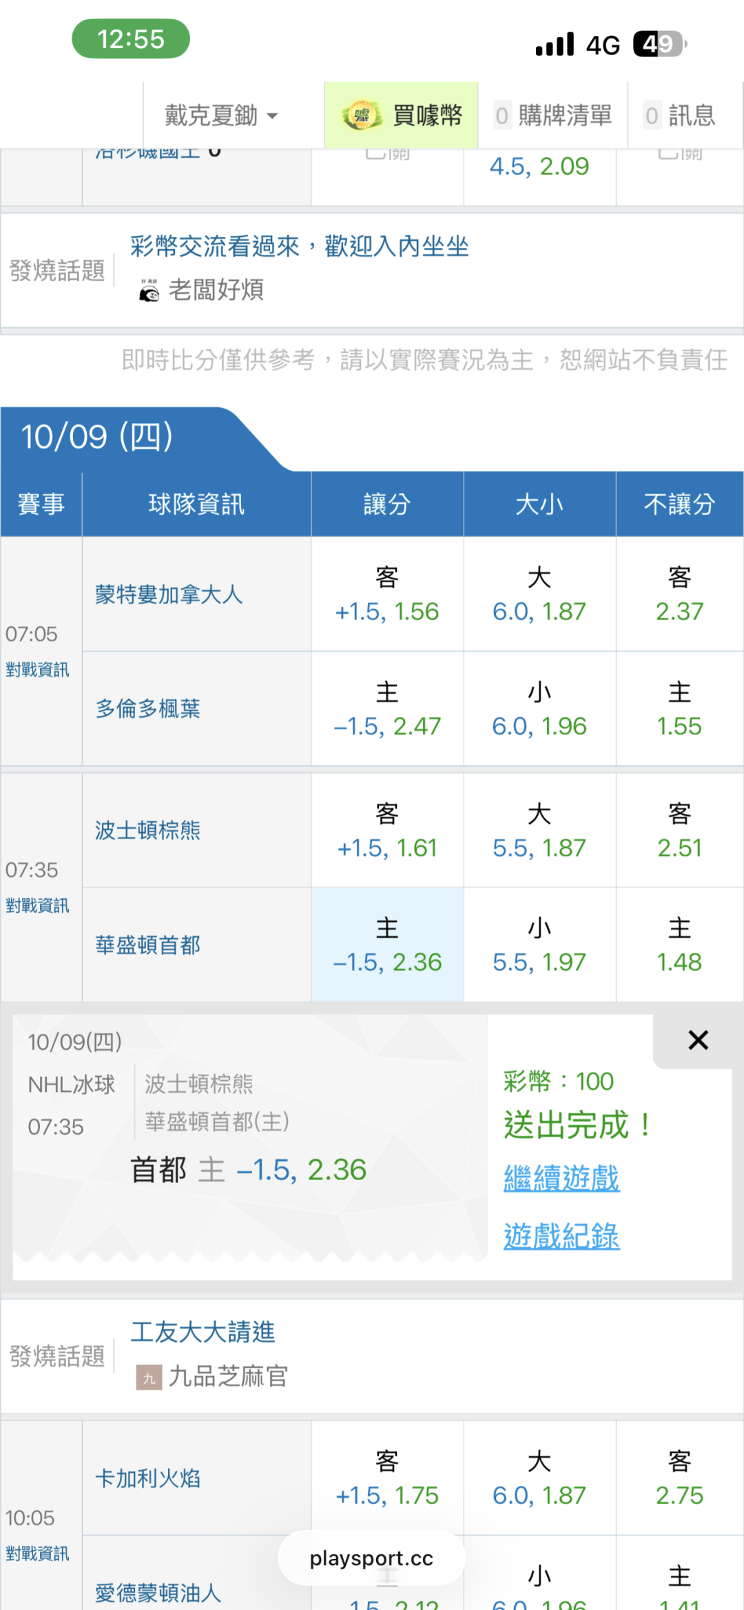Screen dimensions: 744x1610
Task: Select 蒙特婁加拿大人 客 +1.5 spread option
Action: coord(387,595)
